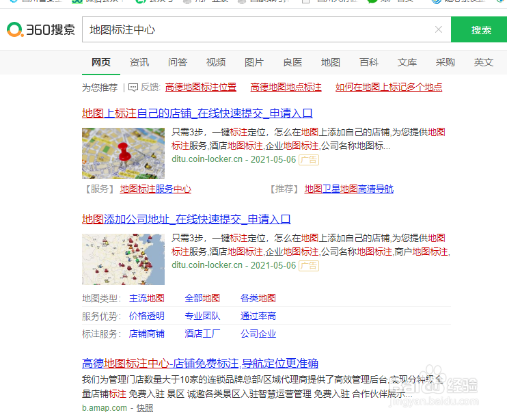Open the 各类地图 link
This screenshot has height=419, width=507.
click(x=258, y=298)
